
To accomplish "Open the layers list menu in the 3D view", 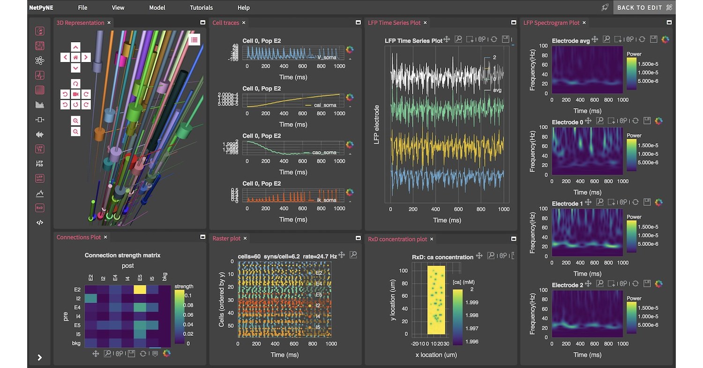I will coord(194,39).
